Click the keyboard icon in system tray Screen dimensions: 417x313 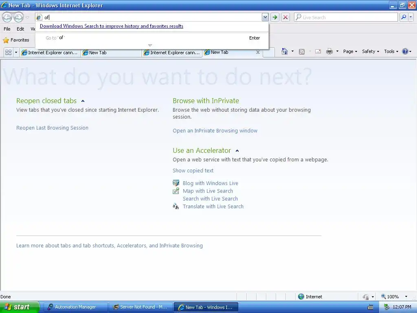point(370,307)
